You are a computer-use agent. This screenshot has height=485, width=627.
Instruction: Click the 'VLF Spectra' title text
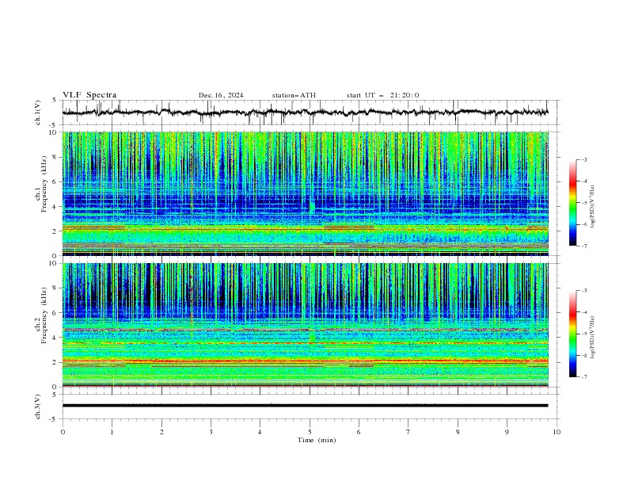(89, 95)
